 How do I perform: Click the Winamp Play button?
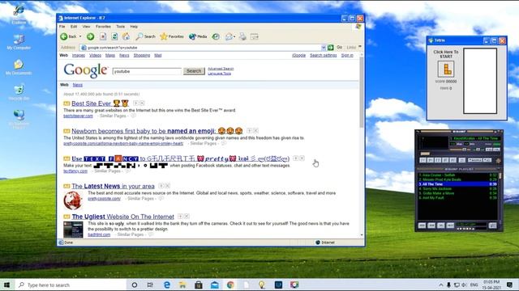click(431, 160)
